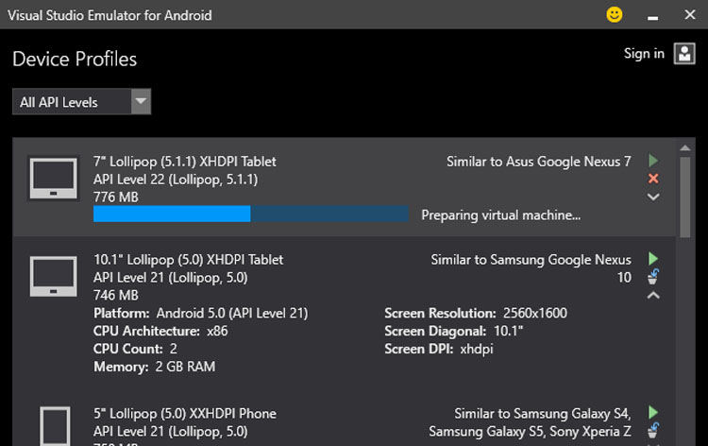Click the 'Screen Diagonal: 10.1"' entry
Image resolution: width=708 pixels, height=446 pixels.
[453, 332]
